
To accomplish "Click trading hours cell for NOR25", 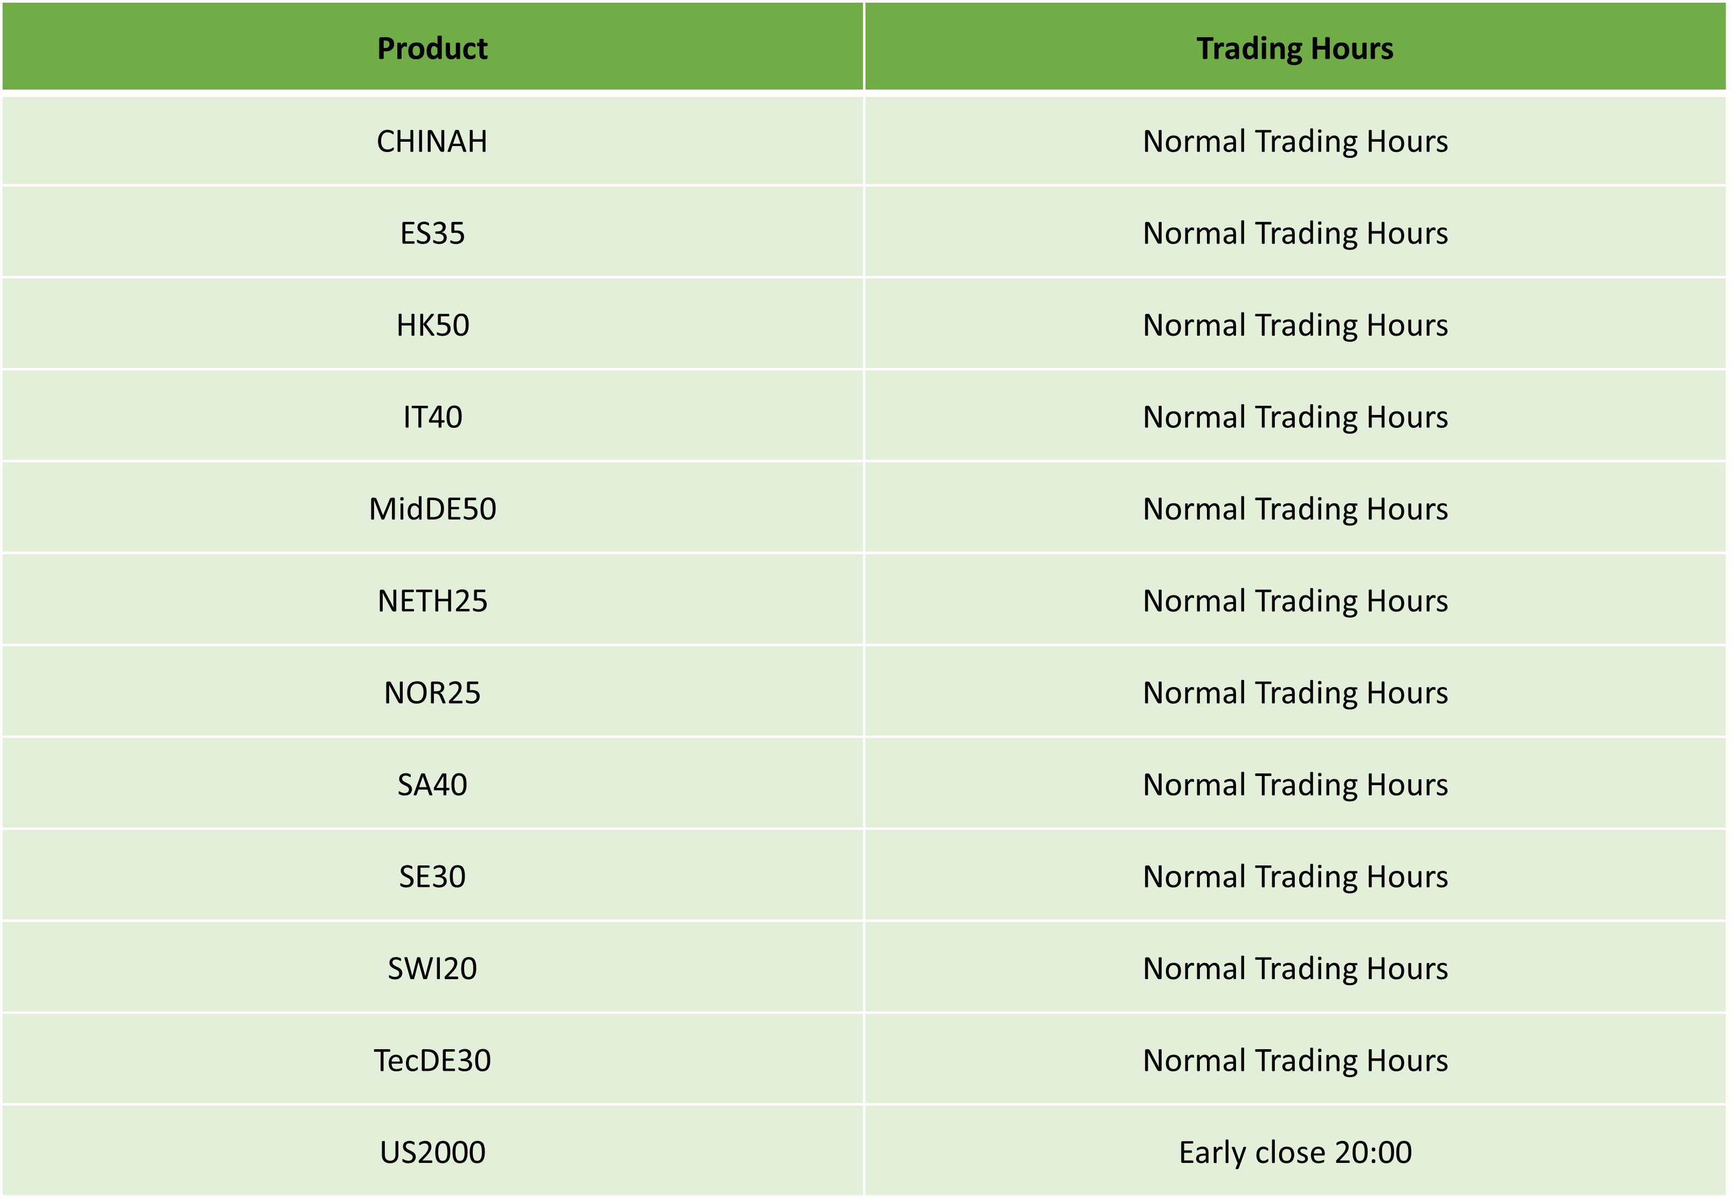I will tap(1295, 692).
